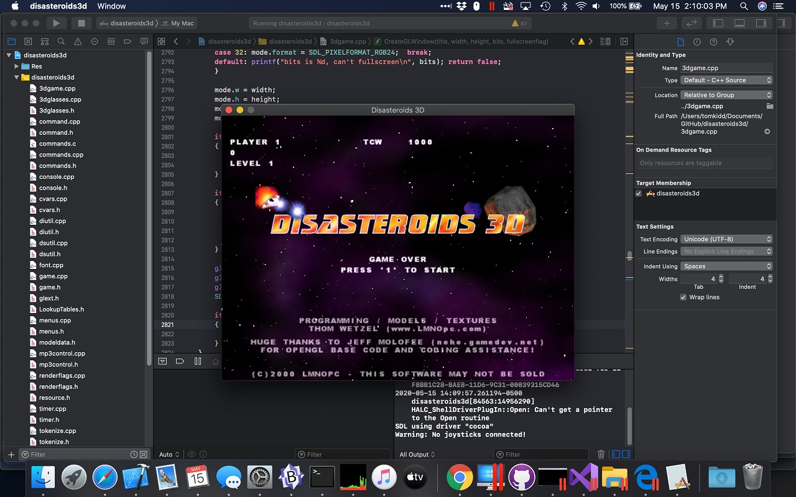Click the related items grid icon
Screen dimensions: 796x497
coord(161,42)
